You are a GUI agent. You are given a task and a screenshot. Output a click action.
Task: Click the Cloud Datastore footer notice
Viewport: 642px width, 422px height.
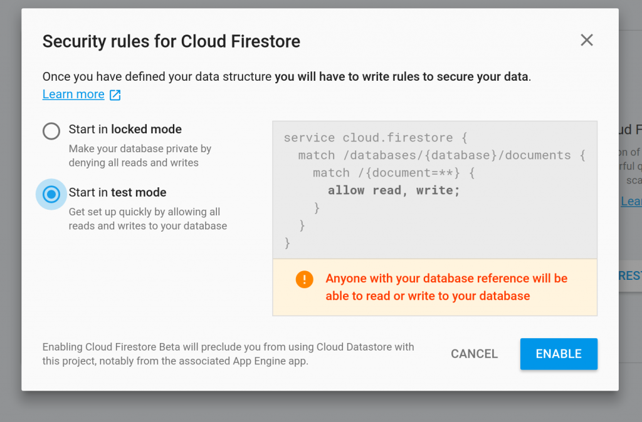228,354
